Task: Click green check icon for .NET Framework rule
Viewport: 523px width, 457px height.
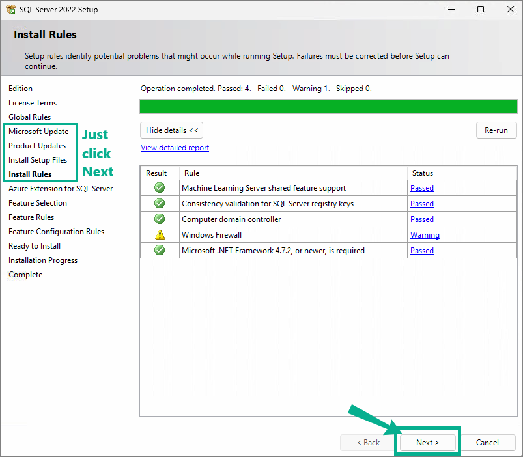Action: (x=160, y=250)
